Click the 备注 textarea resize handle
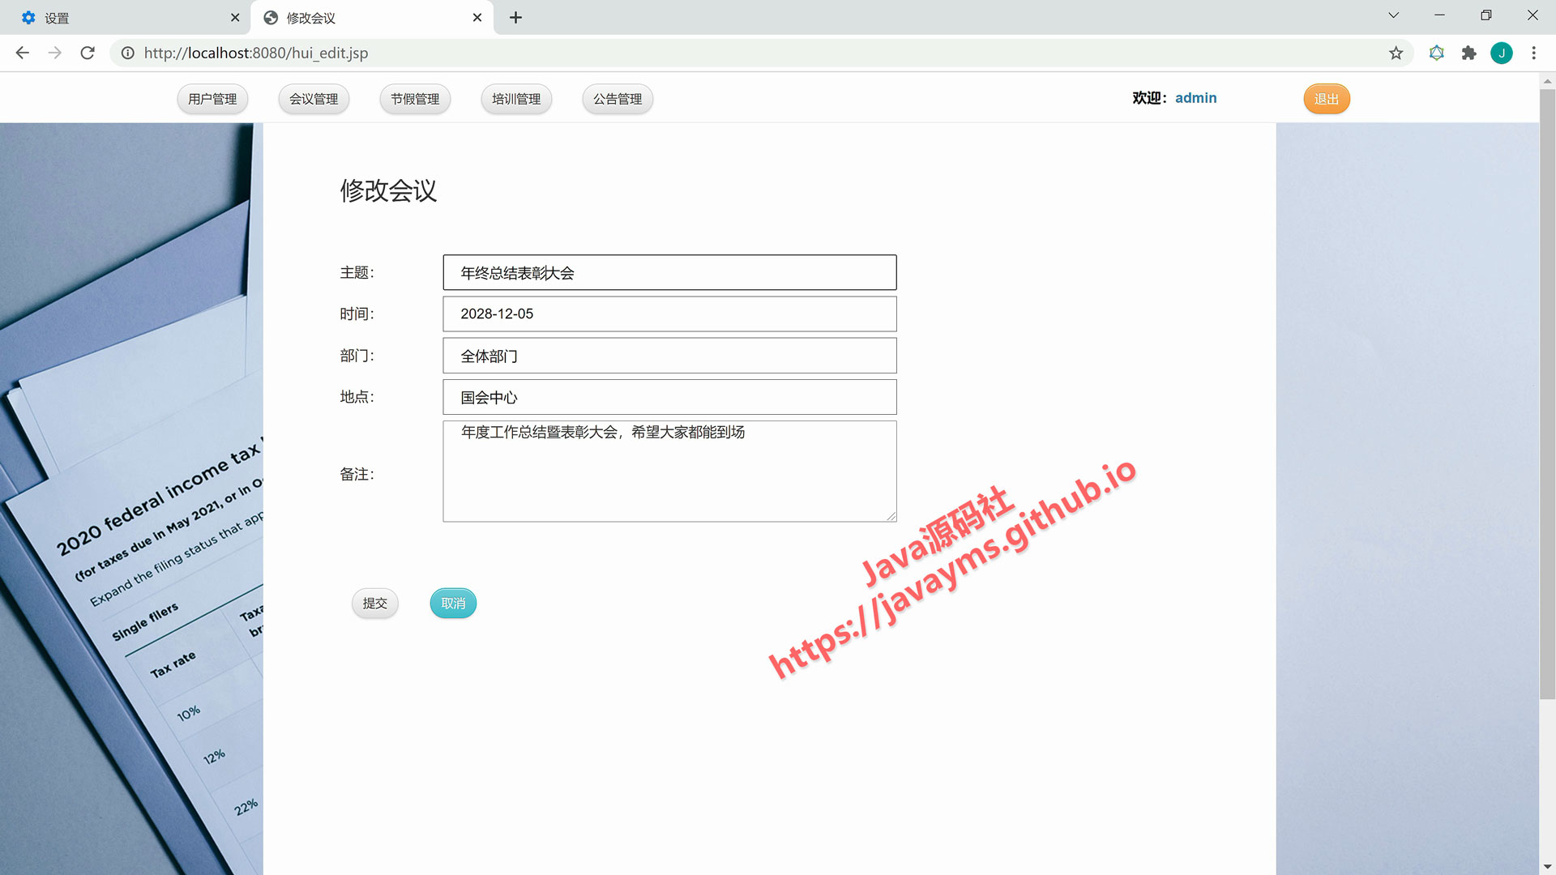 pyautogui.click(x=891, y=515)
